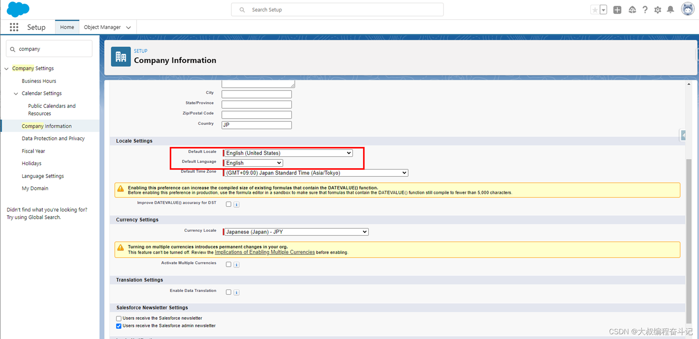Click the scrollbar up arrow
This screenshot has width=699, height=339.
tap(689, 84)
